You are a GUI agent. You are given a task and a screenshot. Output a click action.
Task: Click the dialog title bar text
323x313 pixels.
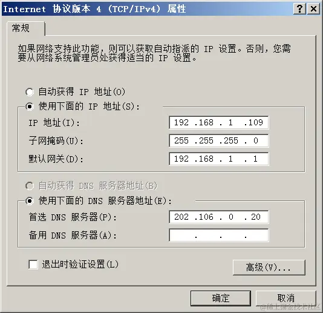tap(94, 9)
